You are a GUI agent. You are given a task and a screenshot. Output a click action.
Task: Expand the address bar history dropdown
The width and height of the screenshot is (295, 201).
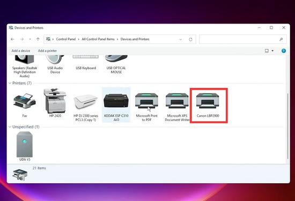tap(181, 39)
